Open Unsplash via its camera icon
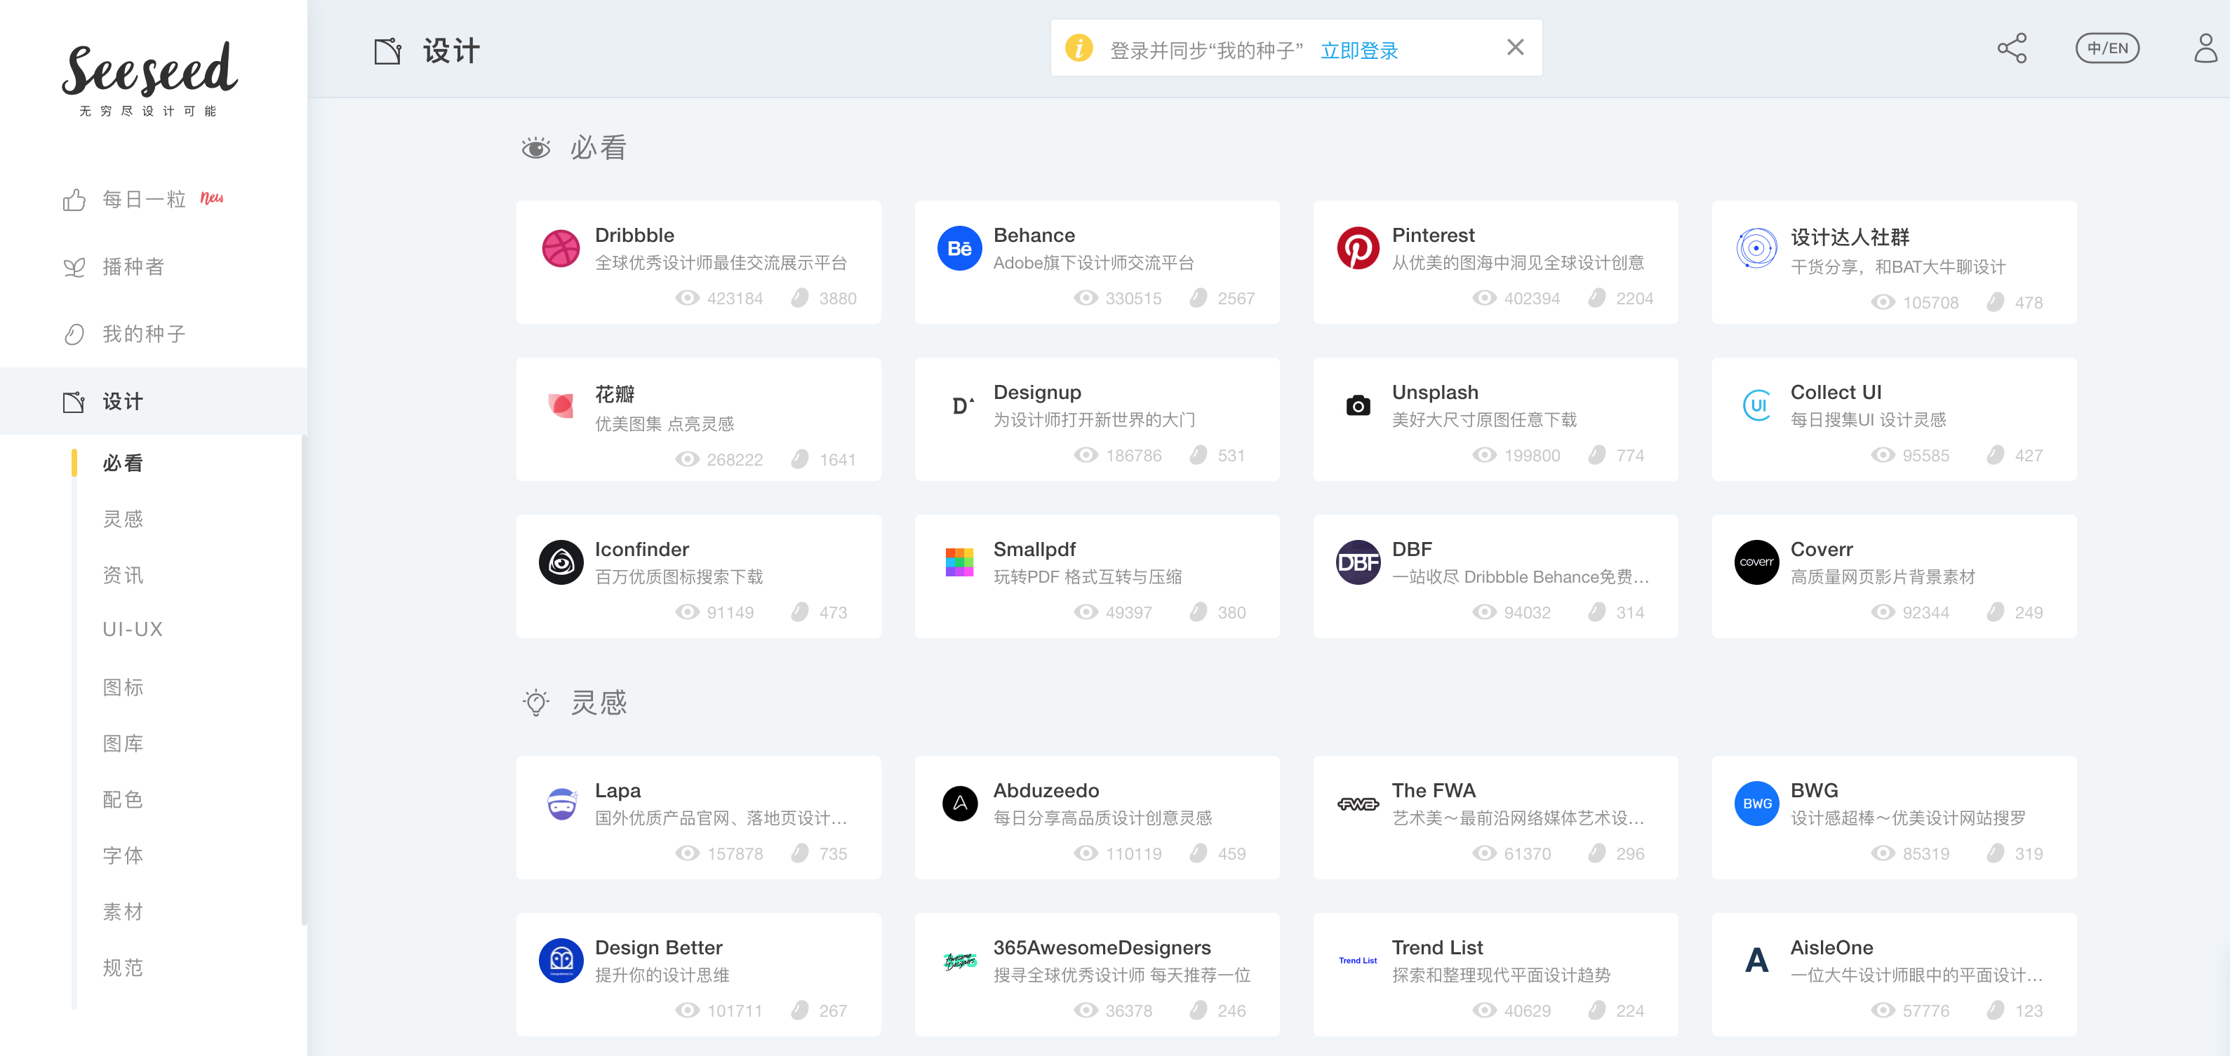Viewport: 2230px width, 1056px height. [1358, 405]
